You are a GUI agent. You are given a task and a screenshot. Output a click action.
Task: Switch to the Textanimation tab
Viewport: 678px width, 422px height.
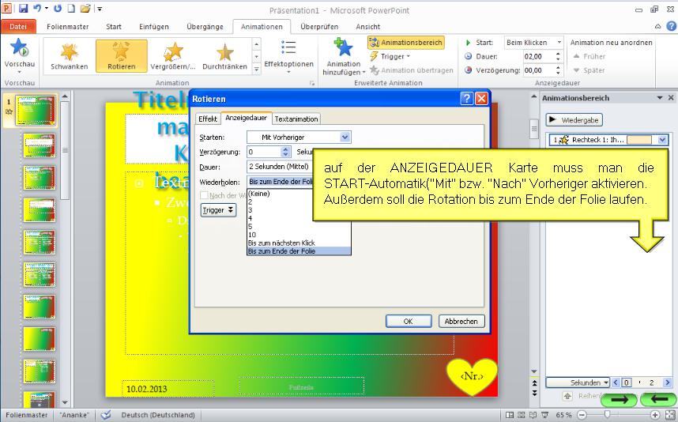[296, 119]
